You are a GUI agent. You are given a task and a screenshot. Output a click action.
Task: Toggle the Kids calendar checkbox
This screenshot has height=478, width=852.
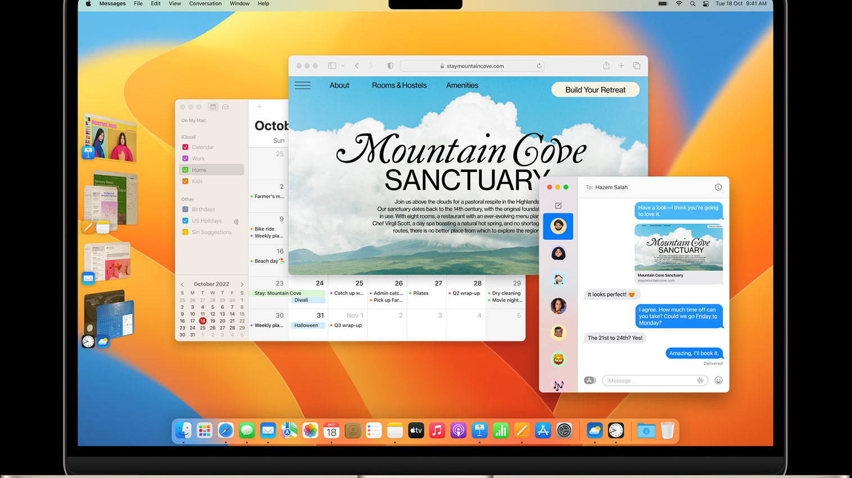tap(185, 181)
